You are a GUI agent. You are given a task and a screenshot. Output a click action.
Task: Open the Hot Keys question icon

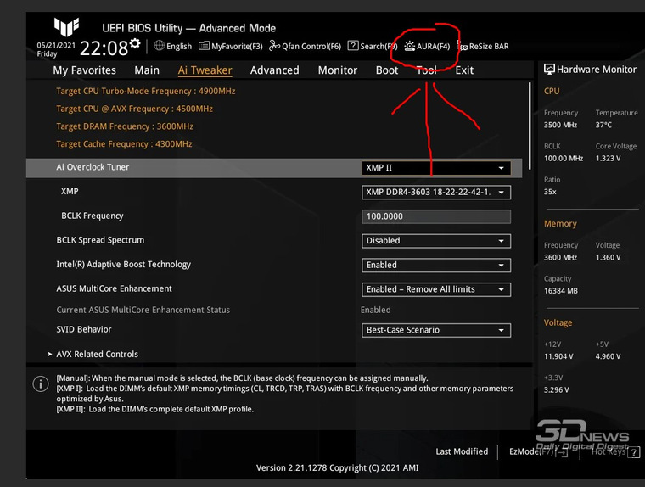pyautogui.click(x=634, y=452)
